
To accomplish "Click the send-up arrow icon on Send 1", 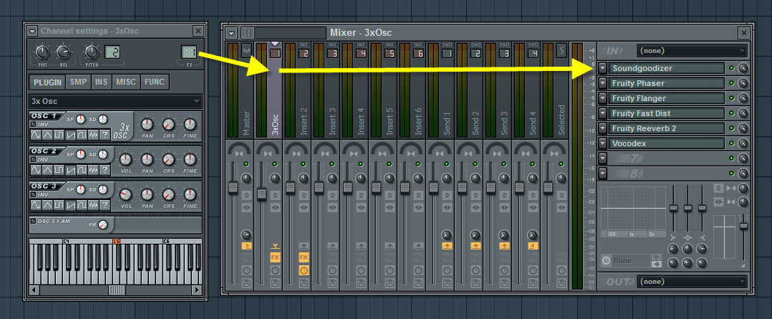I will coord(447,246).
